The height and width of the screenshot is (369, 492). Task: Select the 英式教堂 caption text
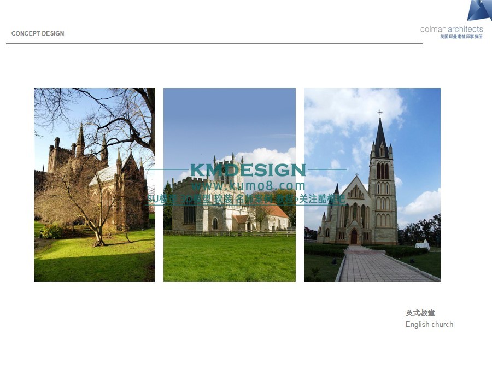coord(420,313)
